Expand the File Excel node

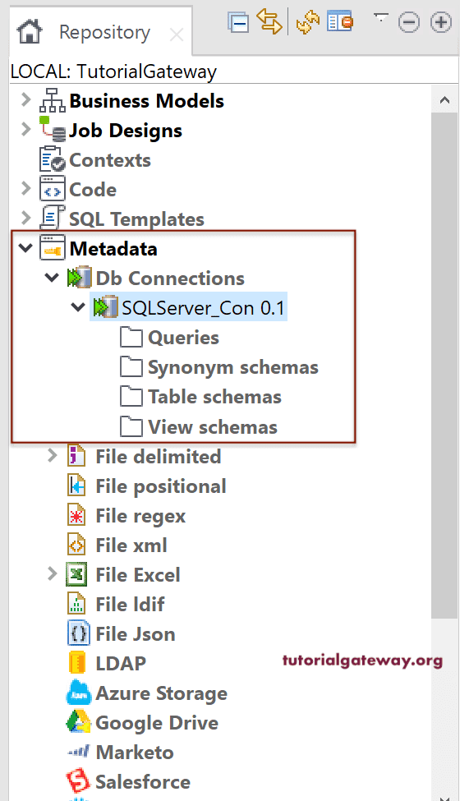coord(52,573)
